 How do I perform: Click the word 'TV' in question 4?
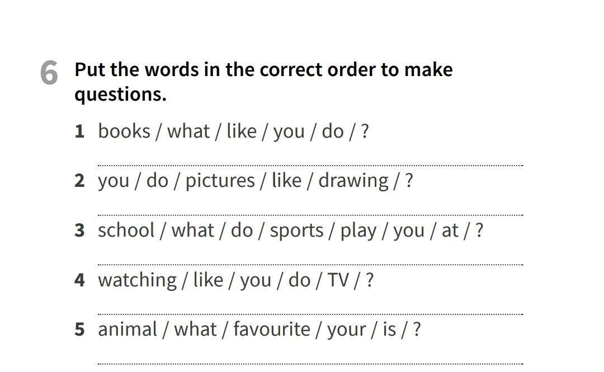pyautogui.click(x=338, y=280)
